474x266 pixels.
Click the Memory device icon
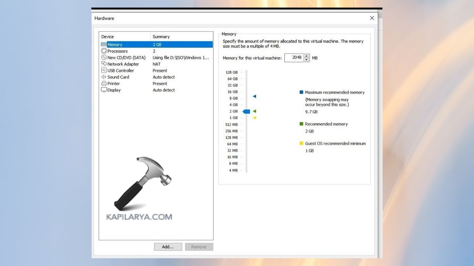[x=104, y=45]
